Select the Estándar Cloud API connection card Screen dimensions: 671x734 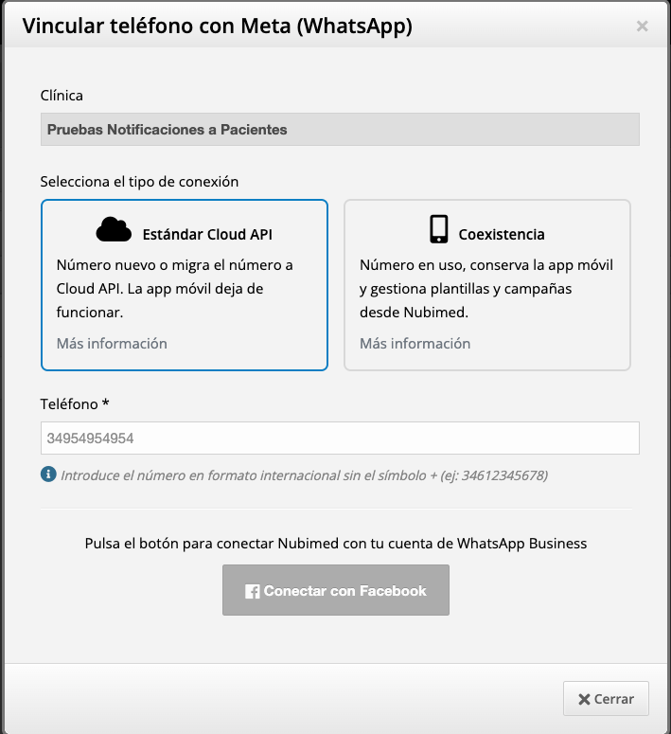pyautogui.click(x=185, y=285)
